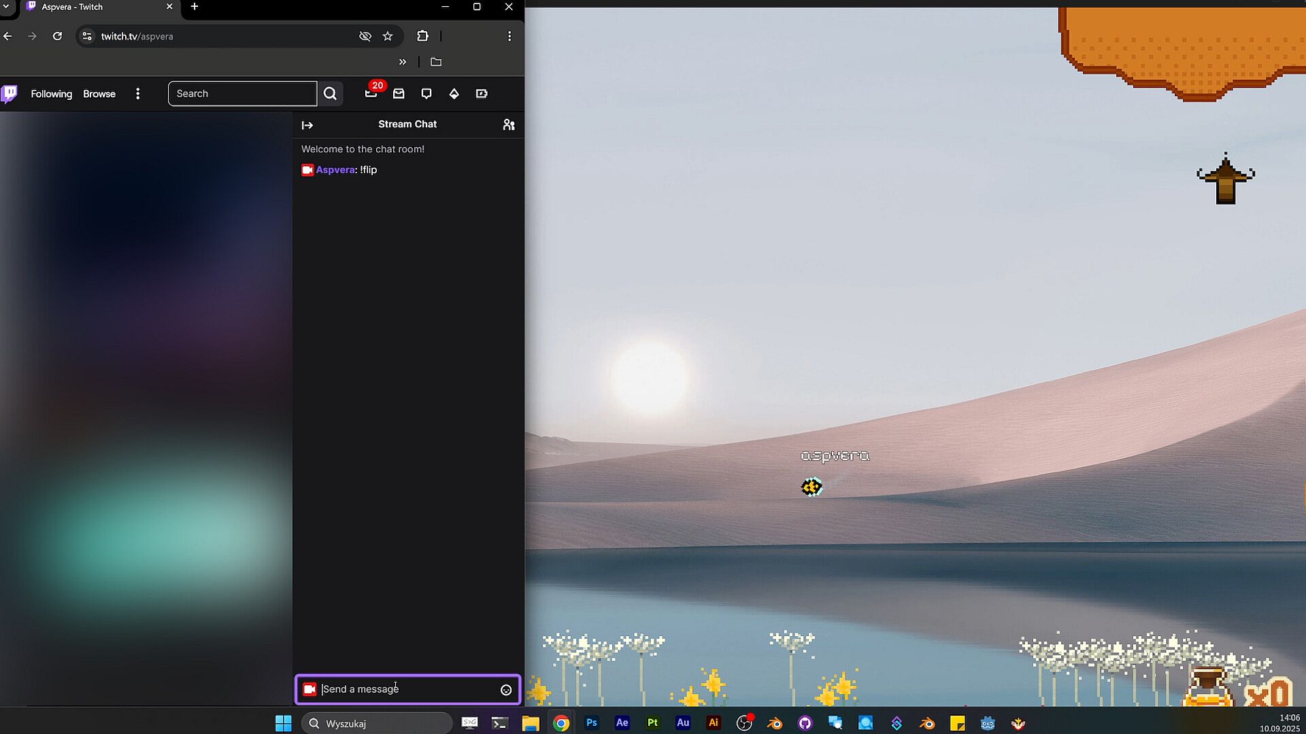1306x734 pixels.
Task: Open the emote picker smiley icon
Action: point(506,690)
